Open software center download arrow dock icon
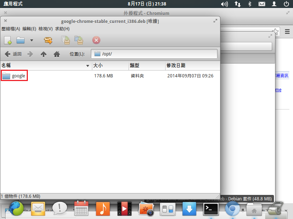293x219 pixels. pyautogui.click(x=189, y=209)
